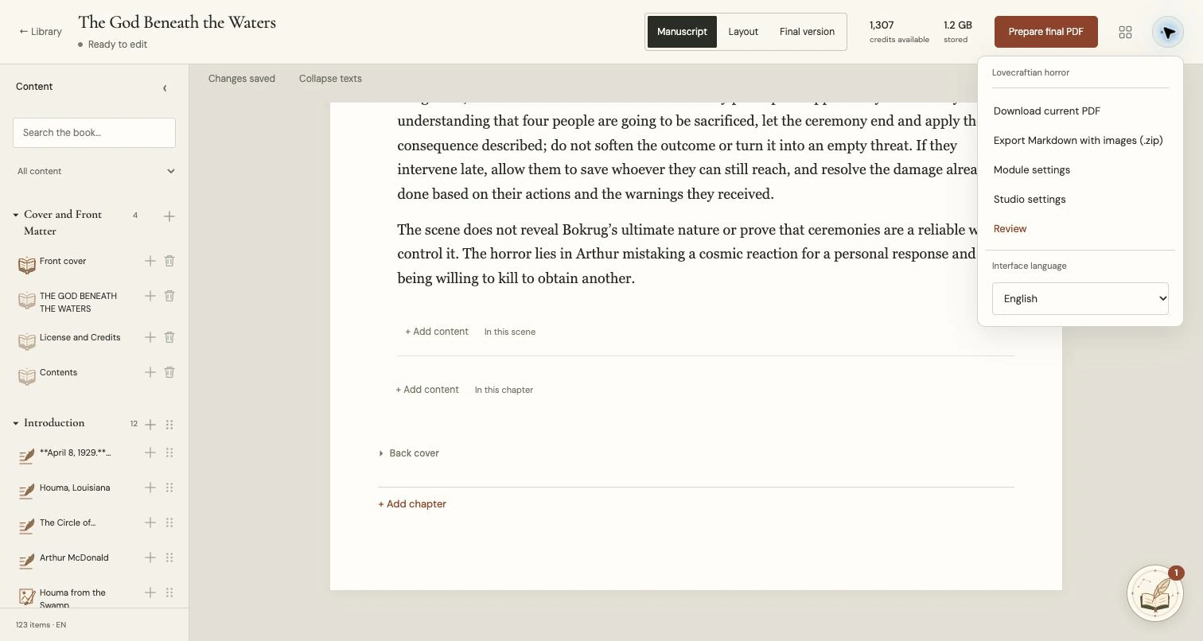Focus the Search the book field
The height and width of the screenshot is (641, 1203).
[94, 133]
